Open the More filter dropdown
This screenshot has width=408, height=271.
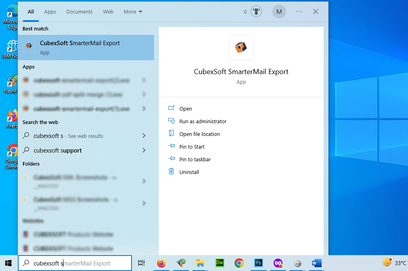[x=133, y=12]
